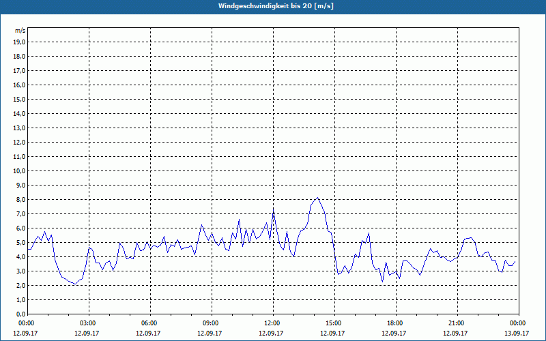Click the 13,0 y-axis label
Image resolution: width=546 pixels, height=341 pixels.
tap(20, 128)
